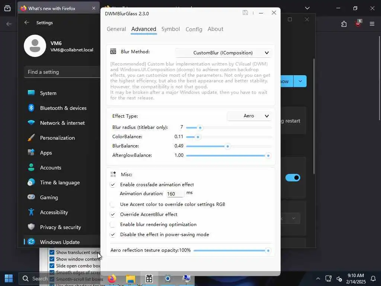Open the Blur Method dropdown

coord(223,53)
